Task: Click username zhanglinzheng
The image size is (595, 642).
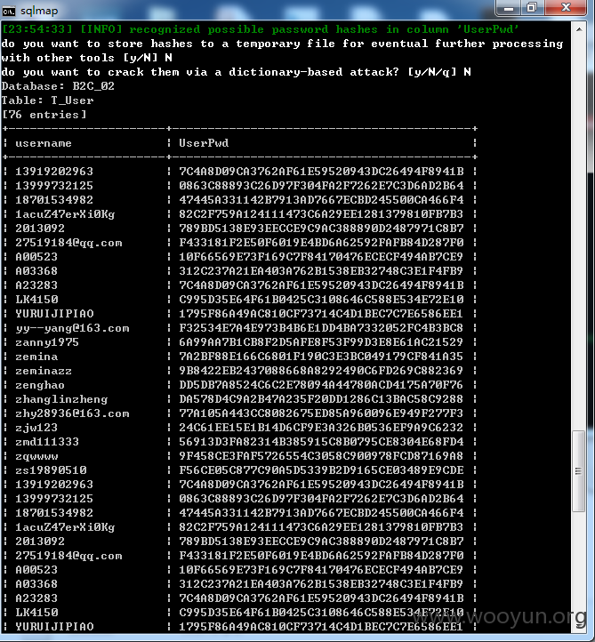Action: pos(61,399)
